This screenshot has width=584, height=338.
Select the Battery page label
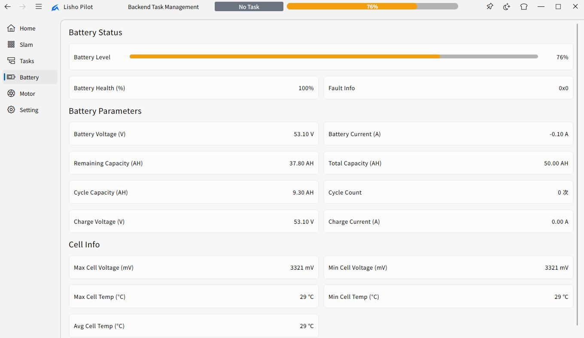pos(29,77)
